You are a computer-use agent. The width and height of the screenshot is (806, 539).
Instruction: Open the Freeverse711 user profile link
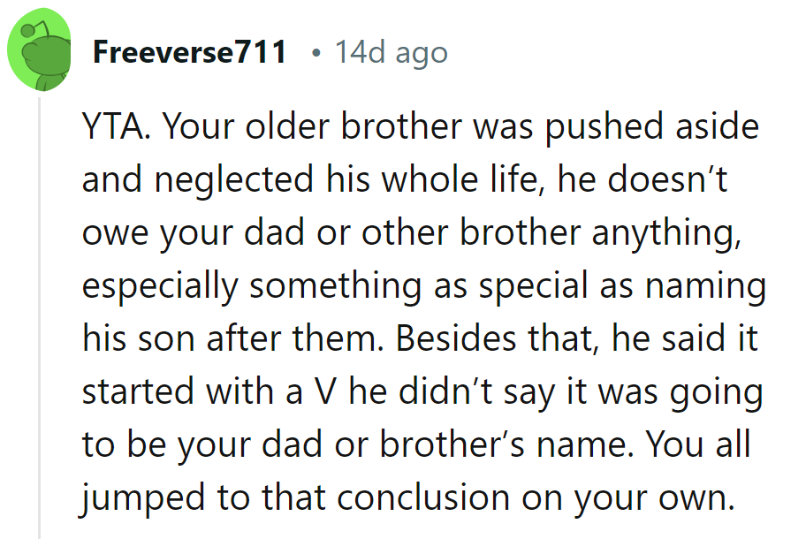[190, 53]
